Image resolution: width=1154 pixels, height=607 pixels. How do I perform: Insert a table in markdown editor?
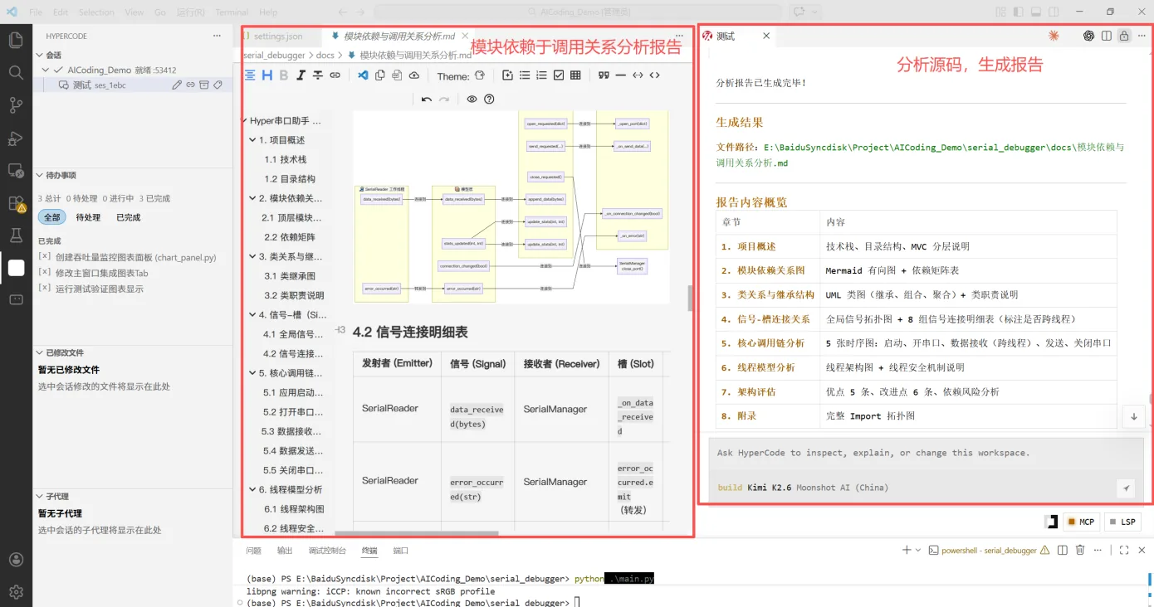point(575,75)
